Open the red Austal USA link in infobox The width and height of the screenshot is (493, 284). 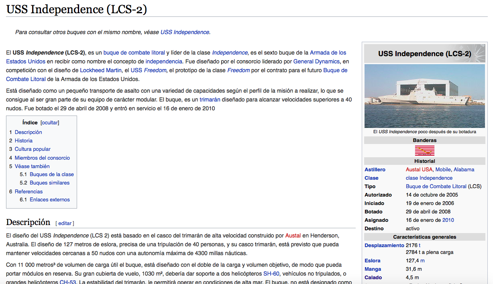coord(419,170)
